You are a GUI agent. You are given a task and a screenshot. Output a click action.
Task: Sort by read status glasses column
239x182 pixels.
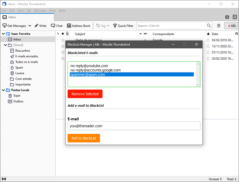145,34
